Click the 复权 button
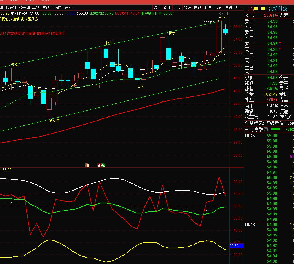Screen dimensions: 294x264 coord(157,8)
